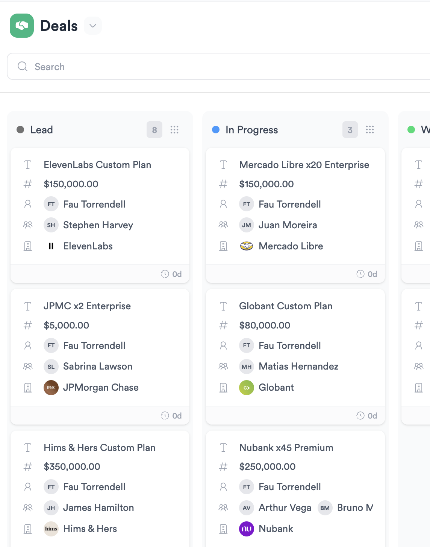
Task: Click the SL avatar for Sabrina Lawson
Action: pos(51,366)
